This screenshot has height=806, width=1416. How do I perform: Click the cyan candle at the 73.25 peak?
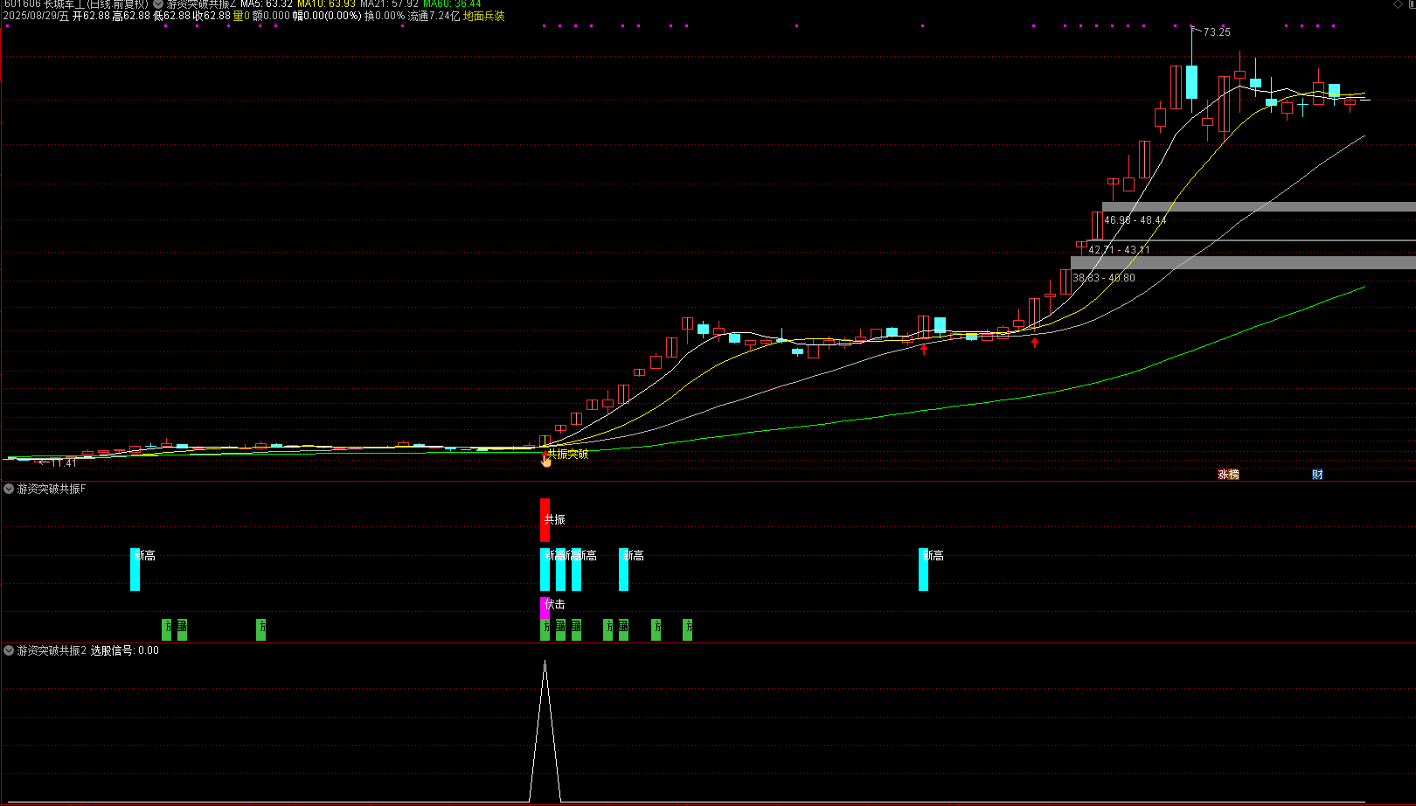1191,81
